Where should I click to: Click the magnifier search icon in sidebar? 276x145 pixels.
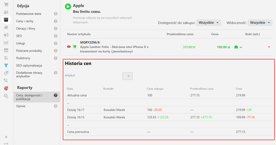click(6, 96)
